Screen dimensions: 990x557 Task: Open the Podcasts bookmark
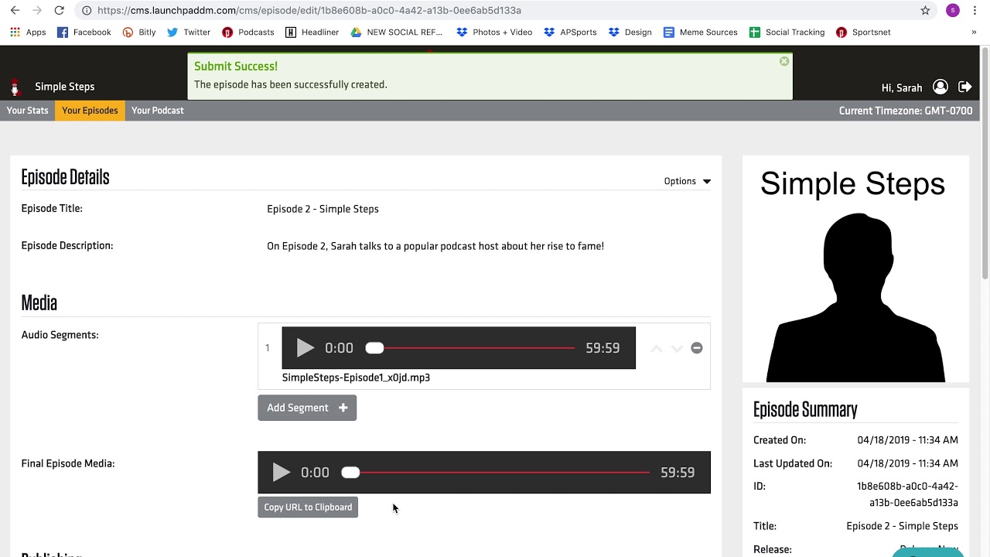248,32
